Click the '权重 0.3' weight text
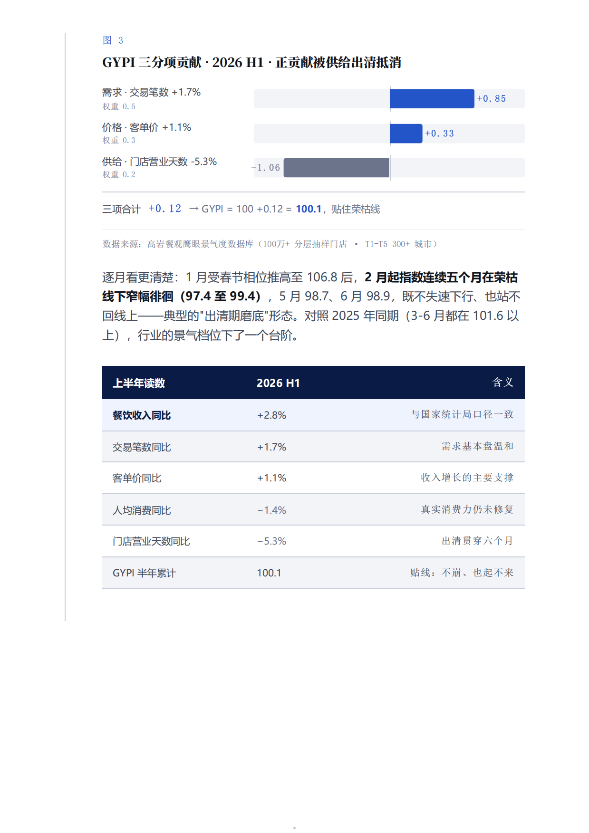The width and height of the screenshot is (589, 833). coord(119,140)
